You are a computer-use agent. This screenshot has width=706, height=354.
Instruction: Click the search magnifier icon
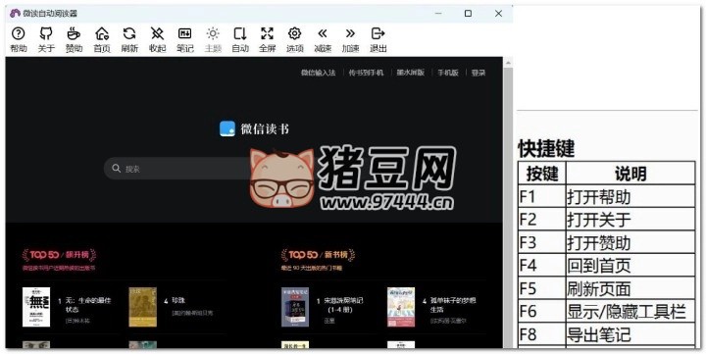(x=116, y=169)
